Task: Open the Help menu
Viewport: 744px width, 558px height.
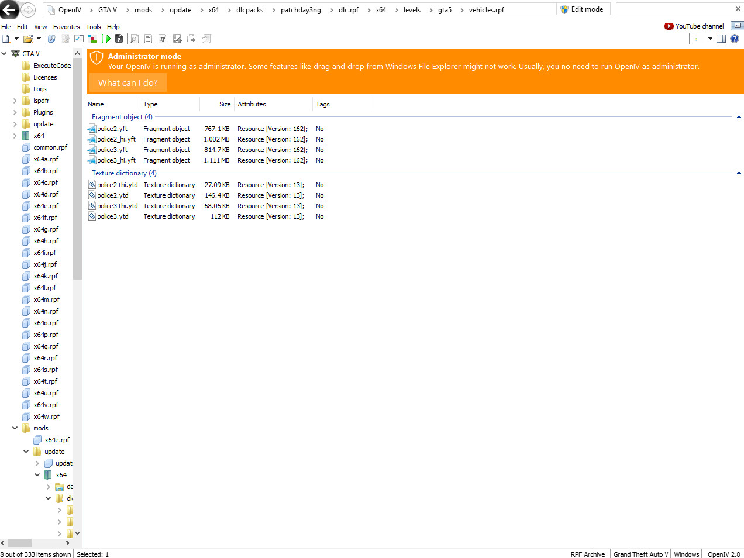Action: click(113, 27)
